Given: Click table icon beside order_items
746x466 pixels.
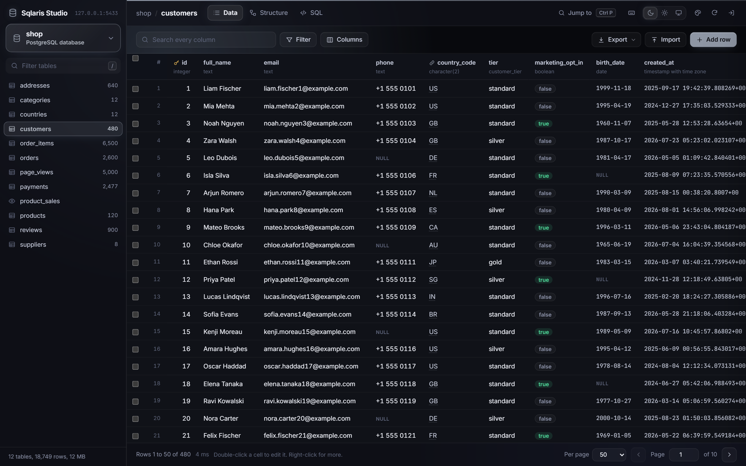Looking at the screenshot, I should pos(12,143).
